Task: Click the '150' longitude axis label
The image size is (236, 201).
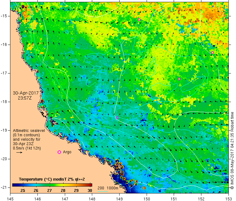Action: [147, 199]
